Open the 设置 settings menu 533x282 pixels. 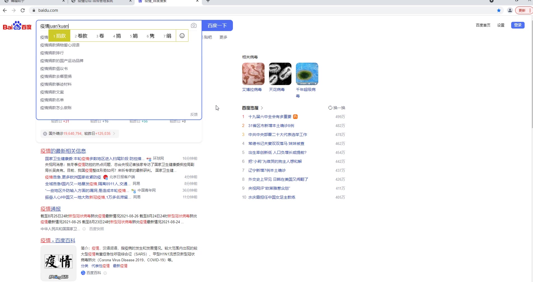501,25
